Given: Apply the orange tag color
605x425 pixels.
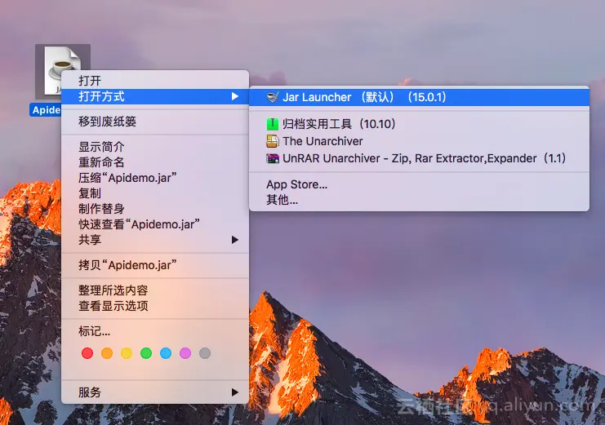Looking at the screenshot, I should pyautogui.click(x=107, y=353).
